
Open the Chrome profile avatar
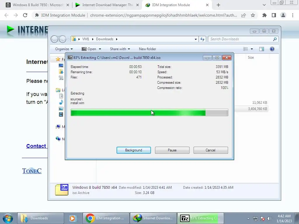tap(283, 15)
